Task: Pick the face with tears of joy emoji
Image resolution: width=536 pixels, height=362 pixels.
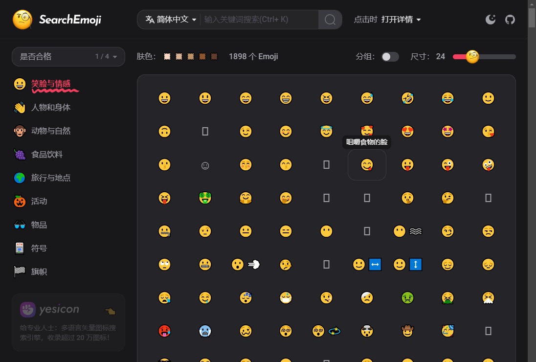Action: [x=447, y=98]
